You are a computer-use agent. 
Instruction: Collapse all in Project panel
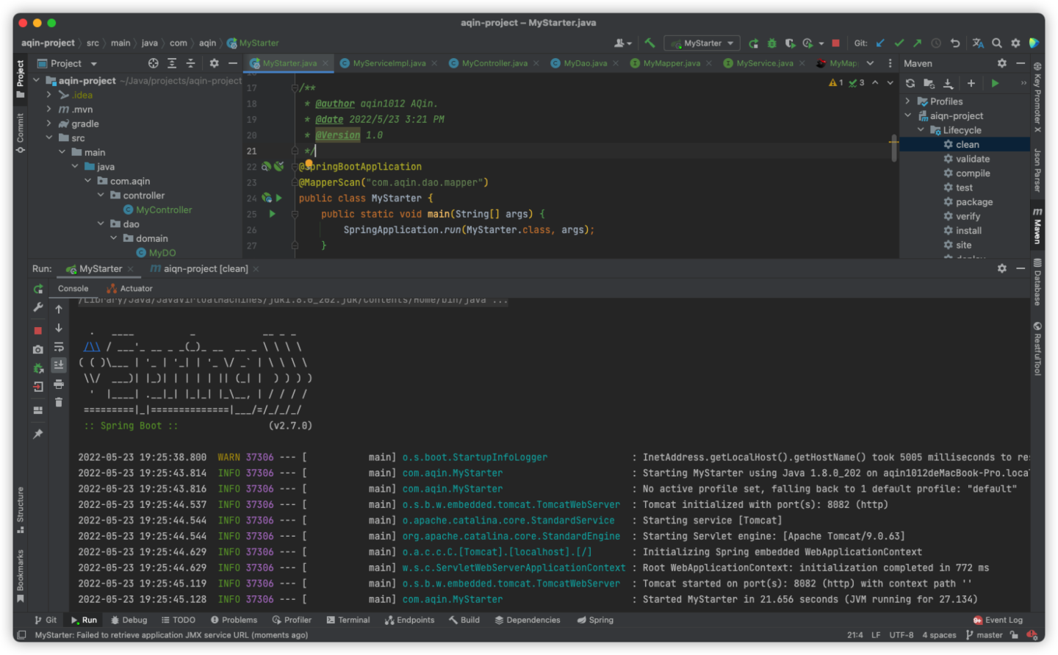click(190, 63)
